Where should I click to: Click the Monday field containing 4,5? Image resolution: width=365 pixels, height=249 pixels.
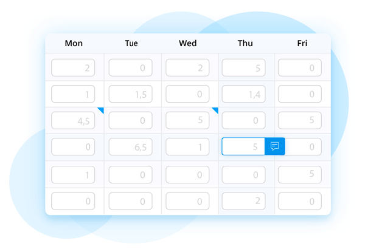[73, 120]
